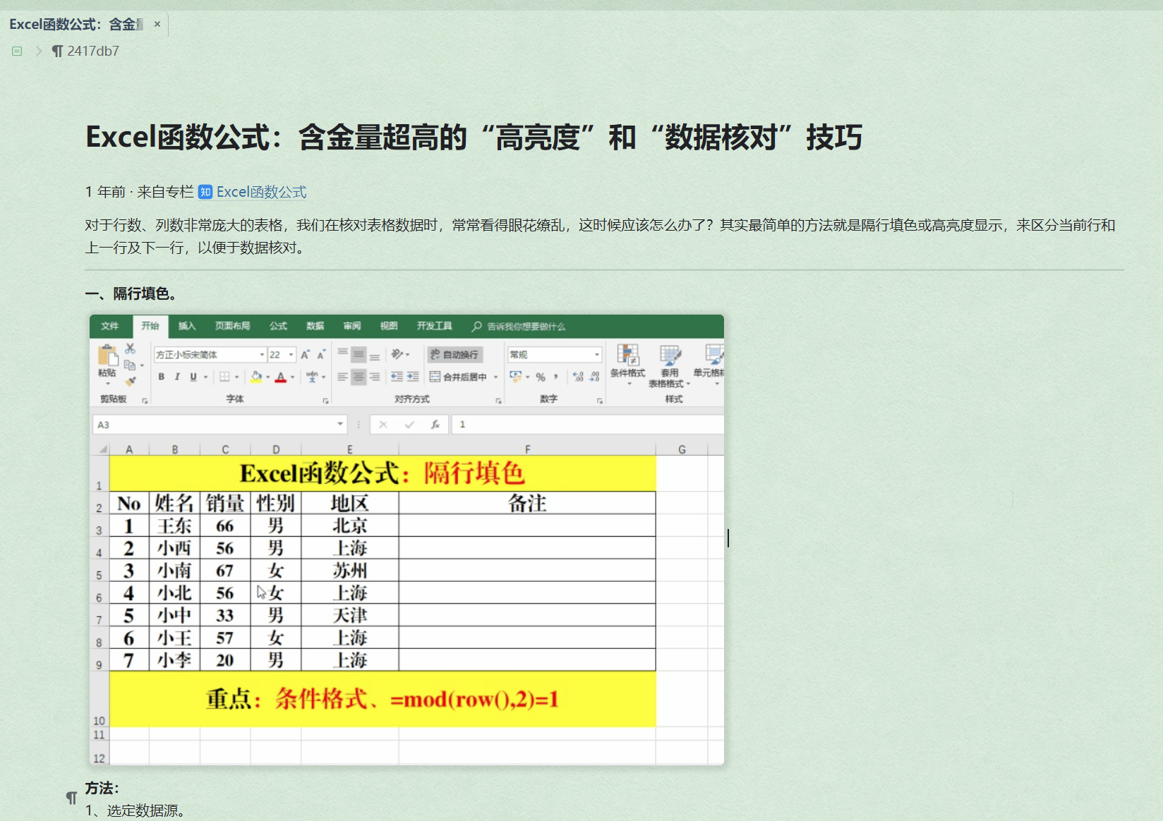Click the document icon in the breadcrumb
Screen dimensions: 1163x821
(x=17, y=51)
